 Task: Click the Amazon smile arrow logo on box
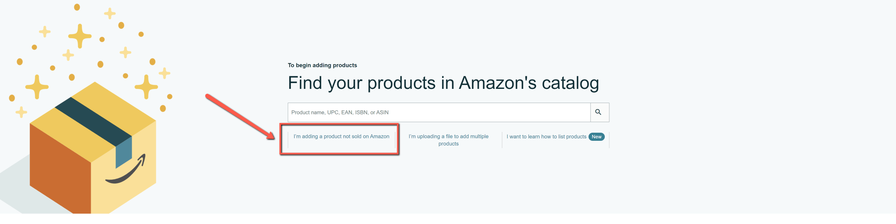click(127, 171)
